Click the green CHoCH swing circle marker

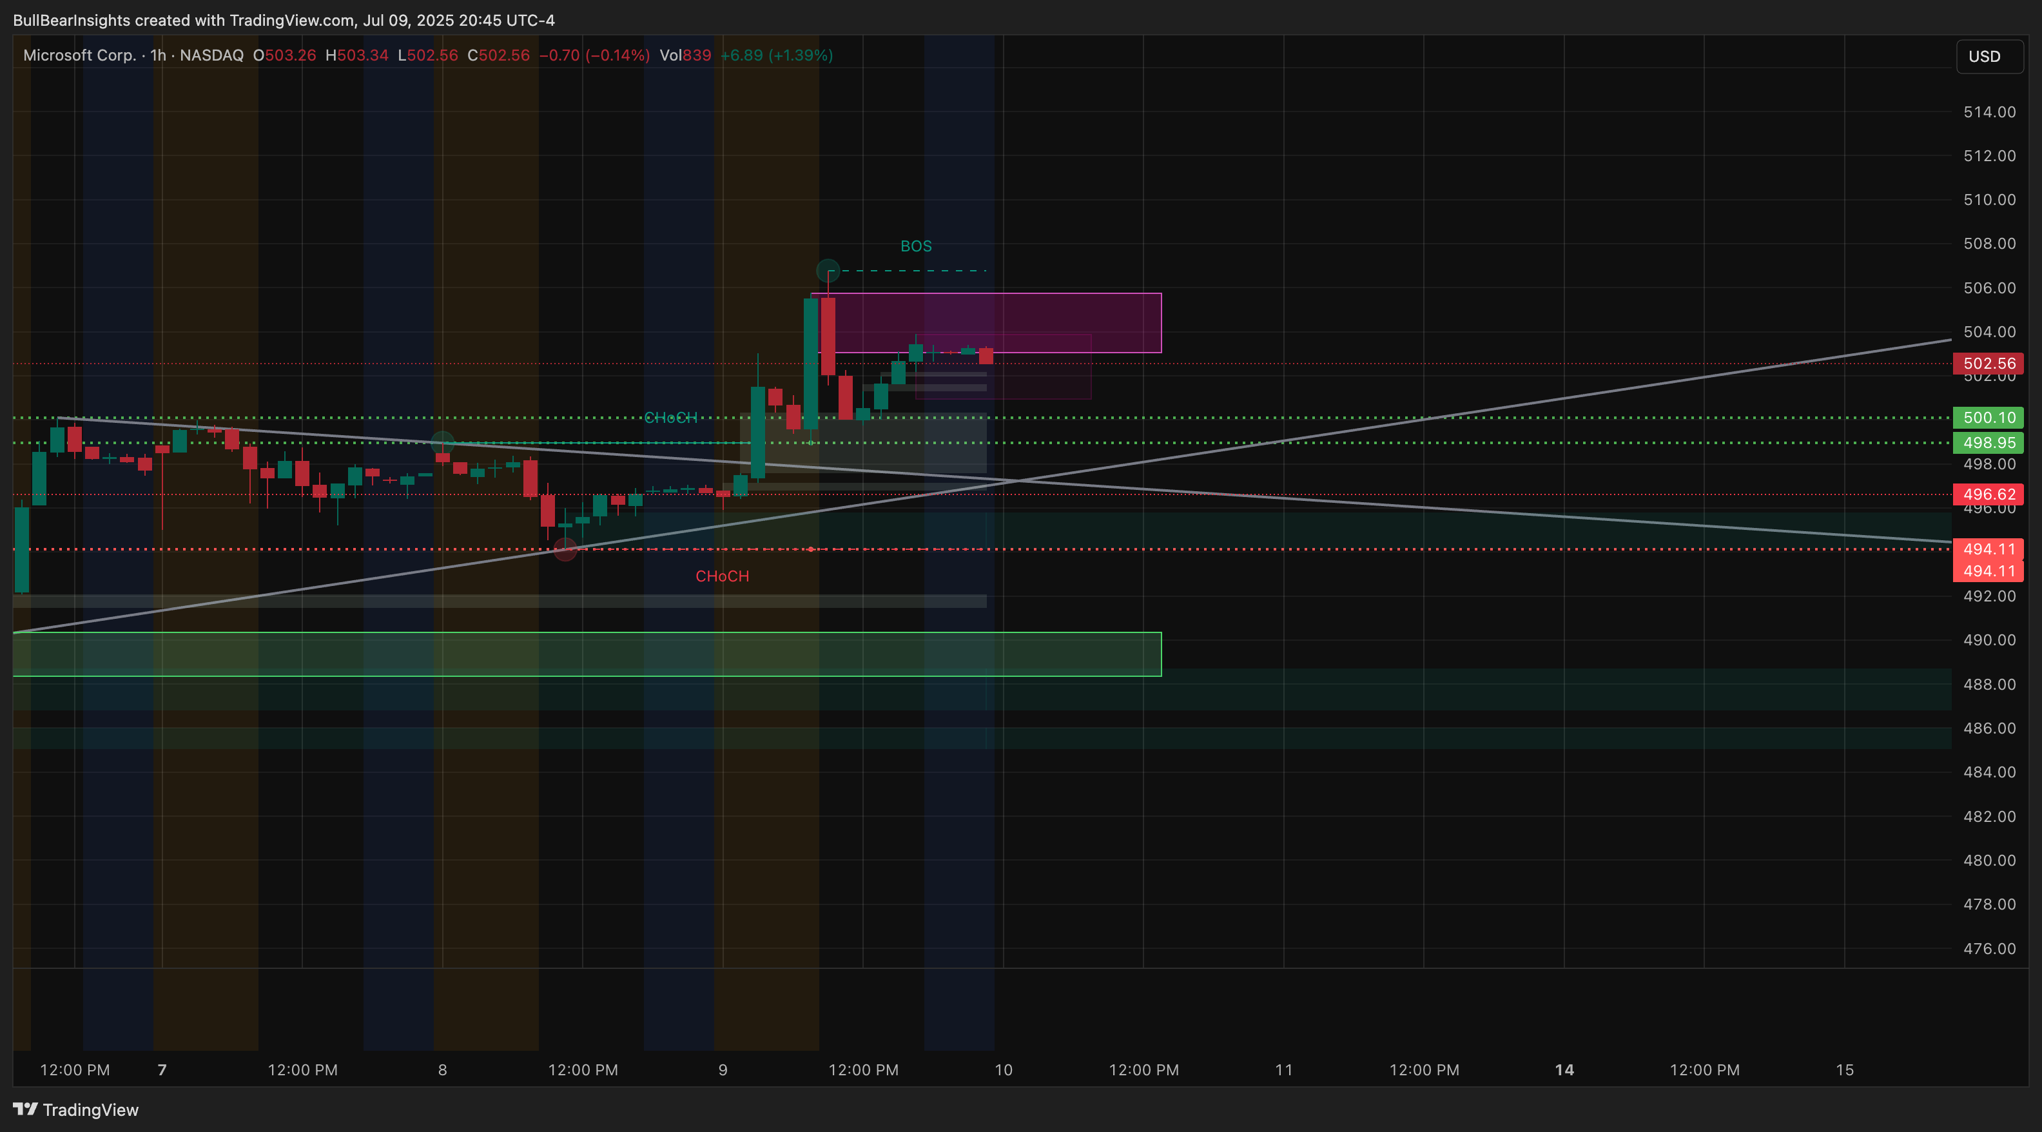click(442, 443)
